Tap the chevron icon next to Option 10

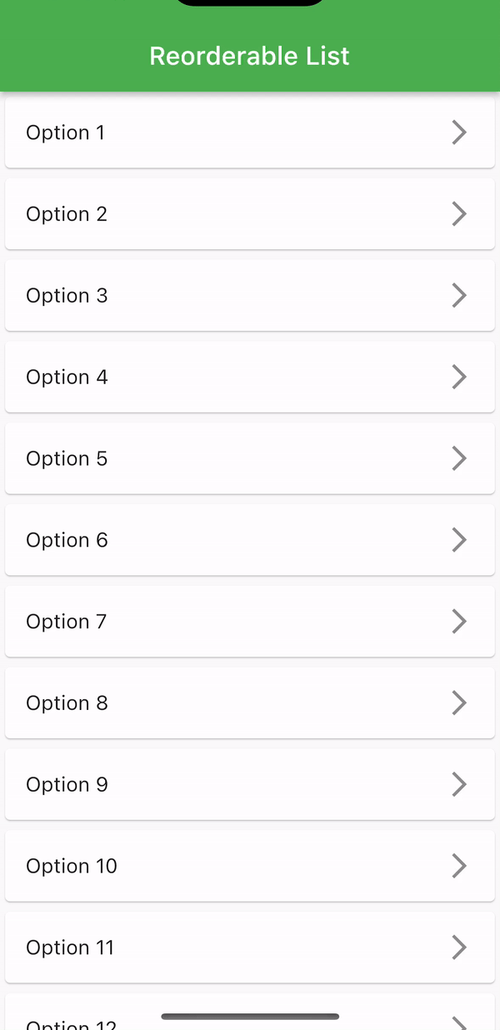459,865
